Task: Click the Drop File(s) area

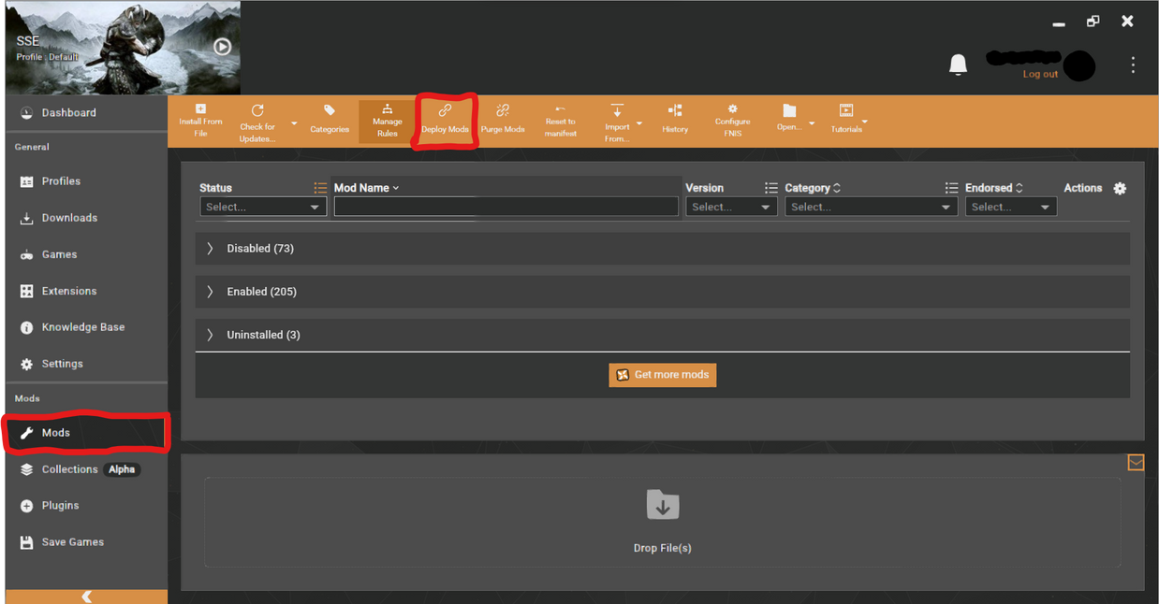Action: click(662, 522)
